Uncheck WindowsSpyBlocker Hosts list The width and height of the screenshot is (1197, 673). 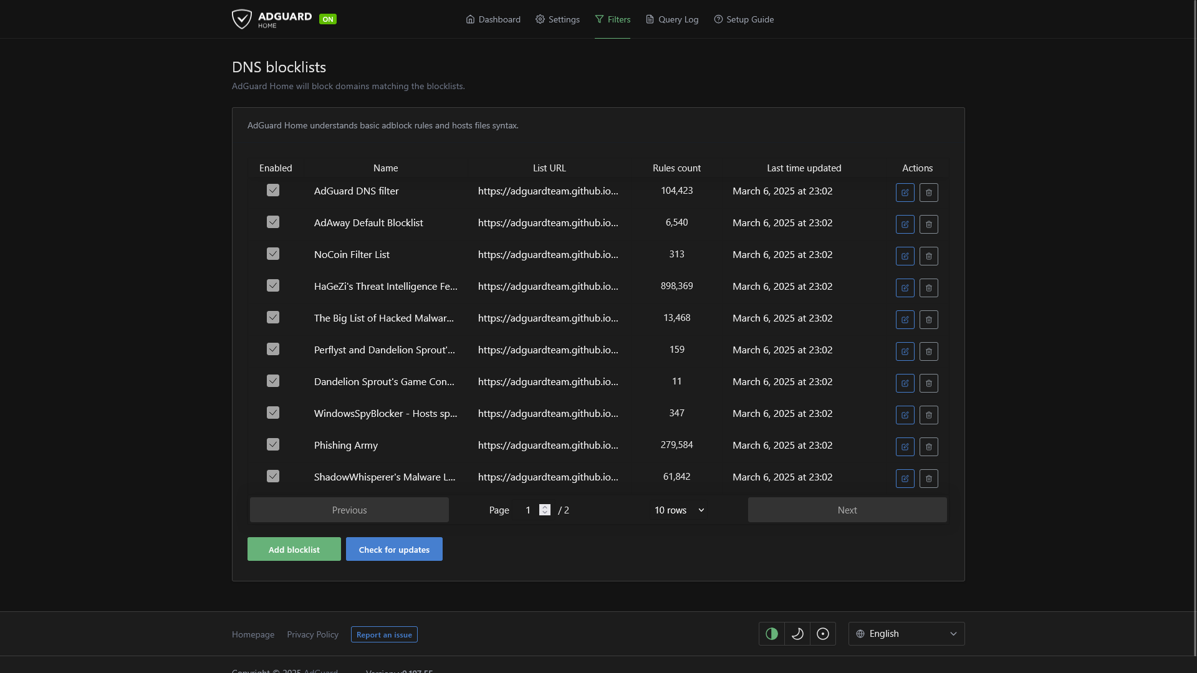point(273,413)
